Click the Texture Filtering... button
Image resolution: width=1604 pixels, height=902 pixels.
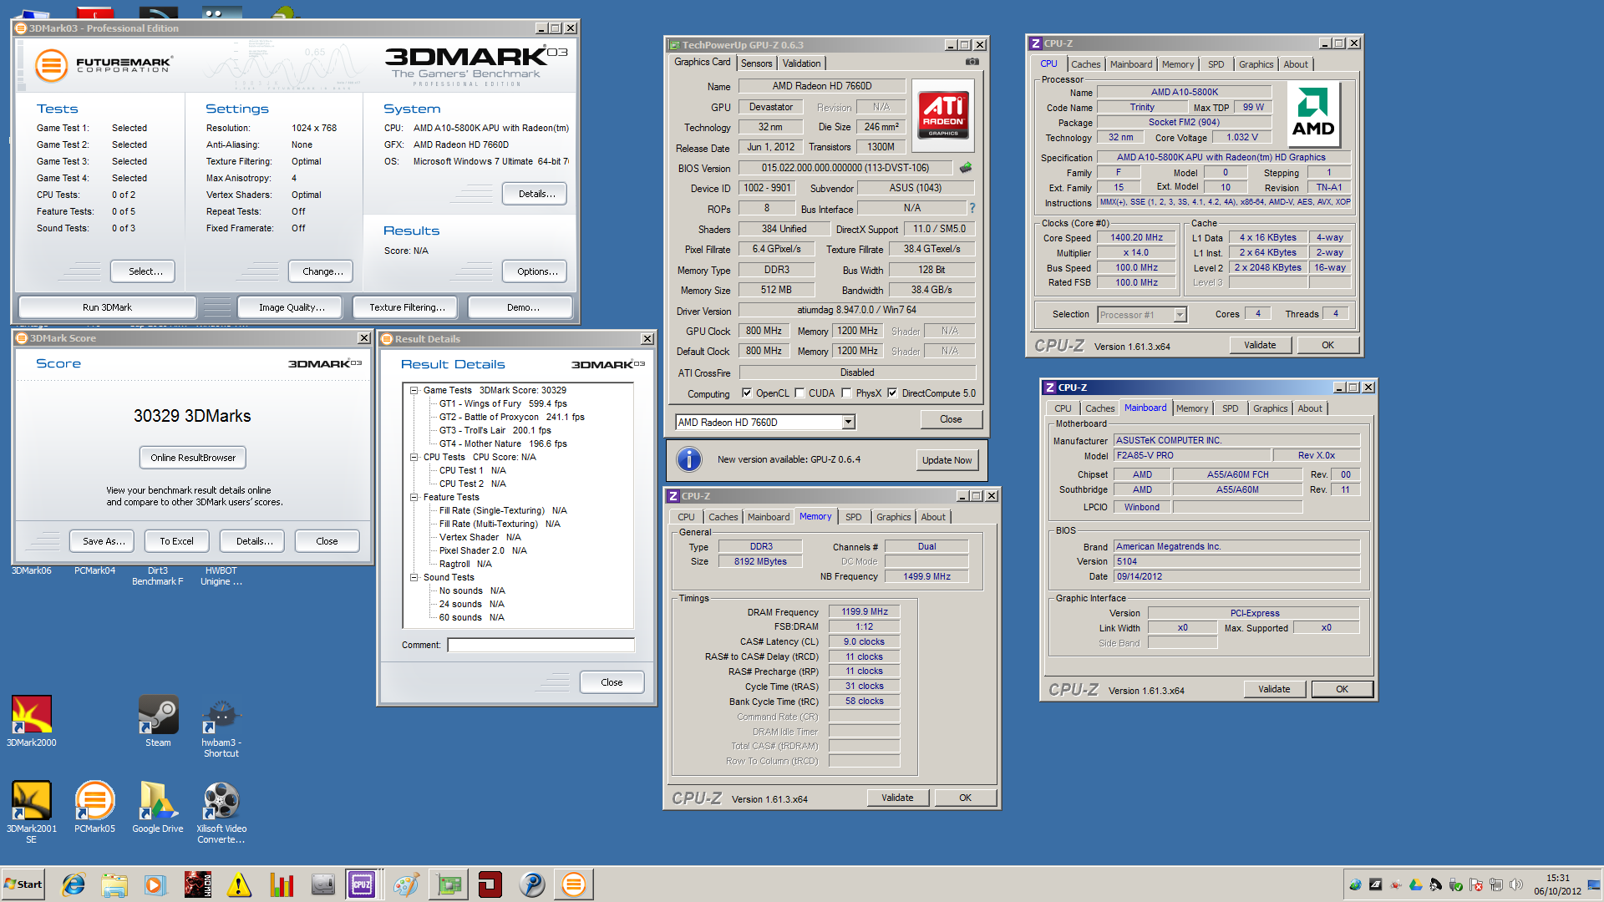pos(407,307)
